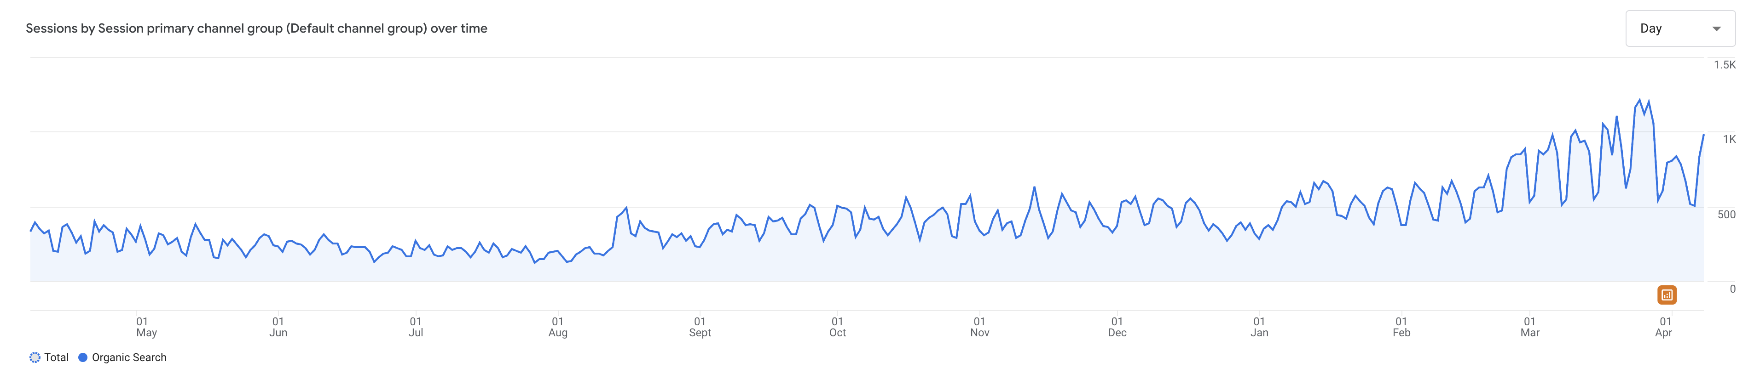Click the 01 Jun axis label

click(278, 327)
